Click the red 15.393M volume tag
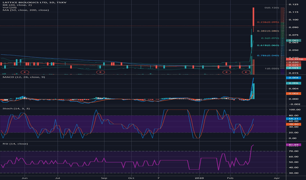This screenshot has height=180, width=306. [x=296, y=59]
